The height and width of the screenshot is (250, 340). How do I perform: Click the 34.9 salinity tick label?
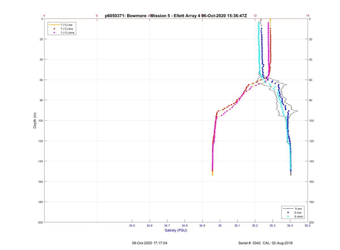pos(202,226)
